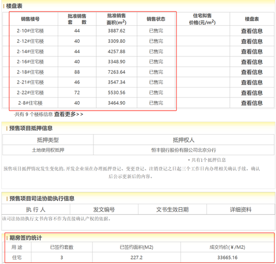The height and width of the screenshot is (264, 276).
Task: Click the 共有 9 个楼栋信息 text
Action: click(x=34, y=115)
